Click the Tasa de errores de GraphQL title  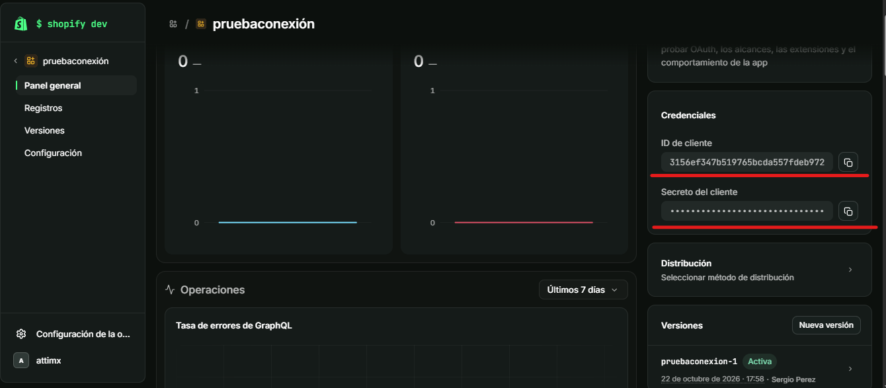coord(234,325)
